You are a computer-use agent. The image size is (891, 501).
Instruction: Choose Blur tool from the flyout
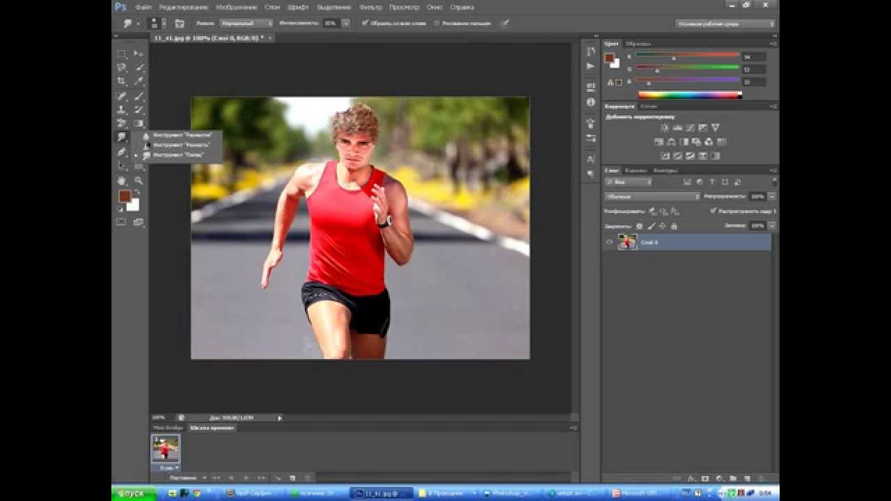(182, 135)
